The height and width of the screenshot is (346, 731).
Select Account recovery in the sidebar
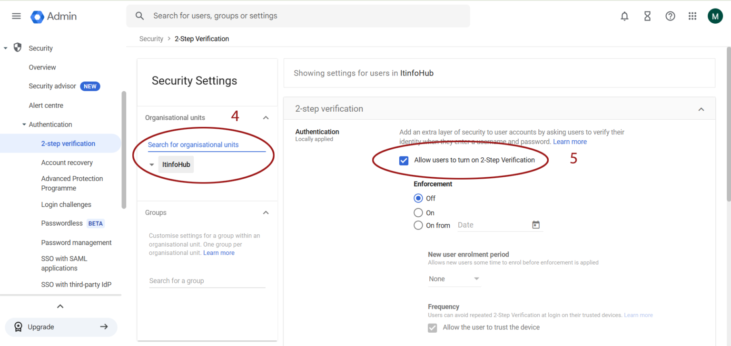[67, 162]
